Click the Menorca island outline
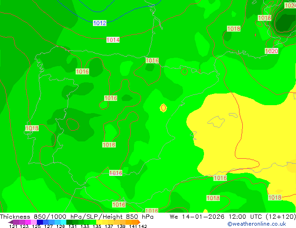The image size is (296, 228). pyautogui.click(x=233, y=115)
